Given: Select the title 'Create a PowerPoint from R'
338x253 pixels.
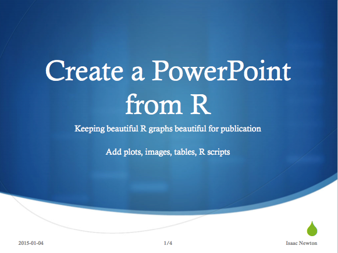Looking at the screenshot, I should (168, 87).
